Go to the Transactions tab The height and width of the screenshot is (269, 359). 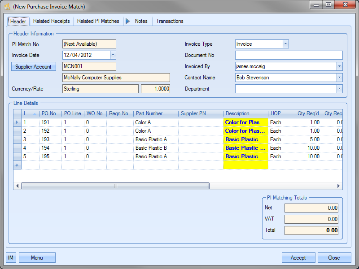pos(170,21)
